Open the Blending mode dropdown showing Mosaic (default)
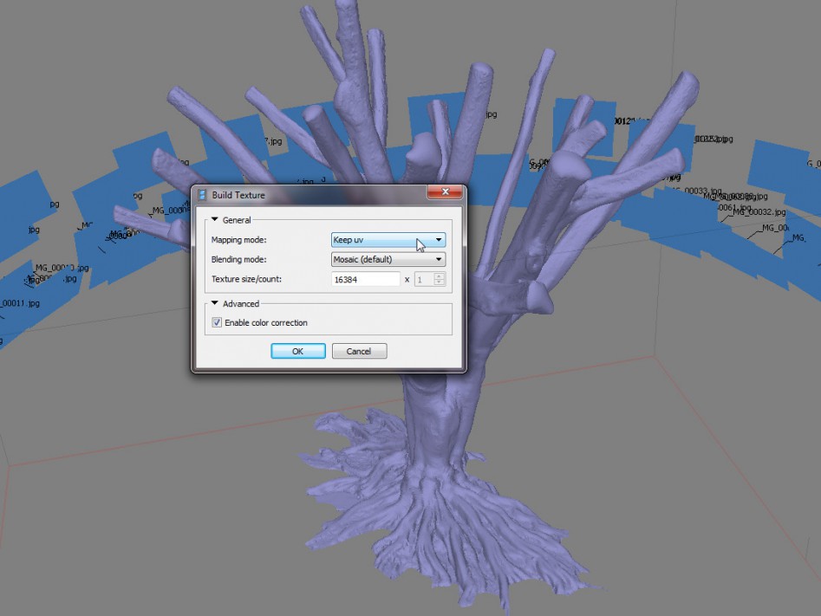 (x=388, y=259)
